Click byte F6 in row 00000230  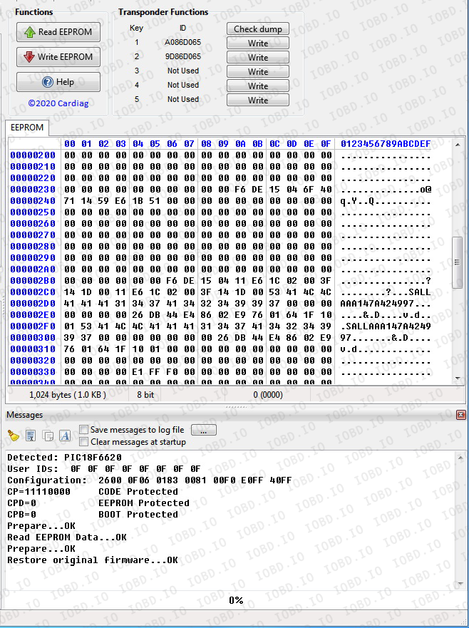point(240,190)
